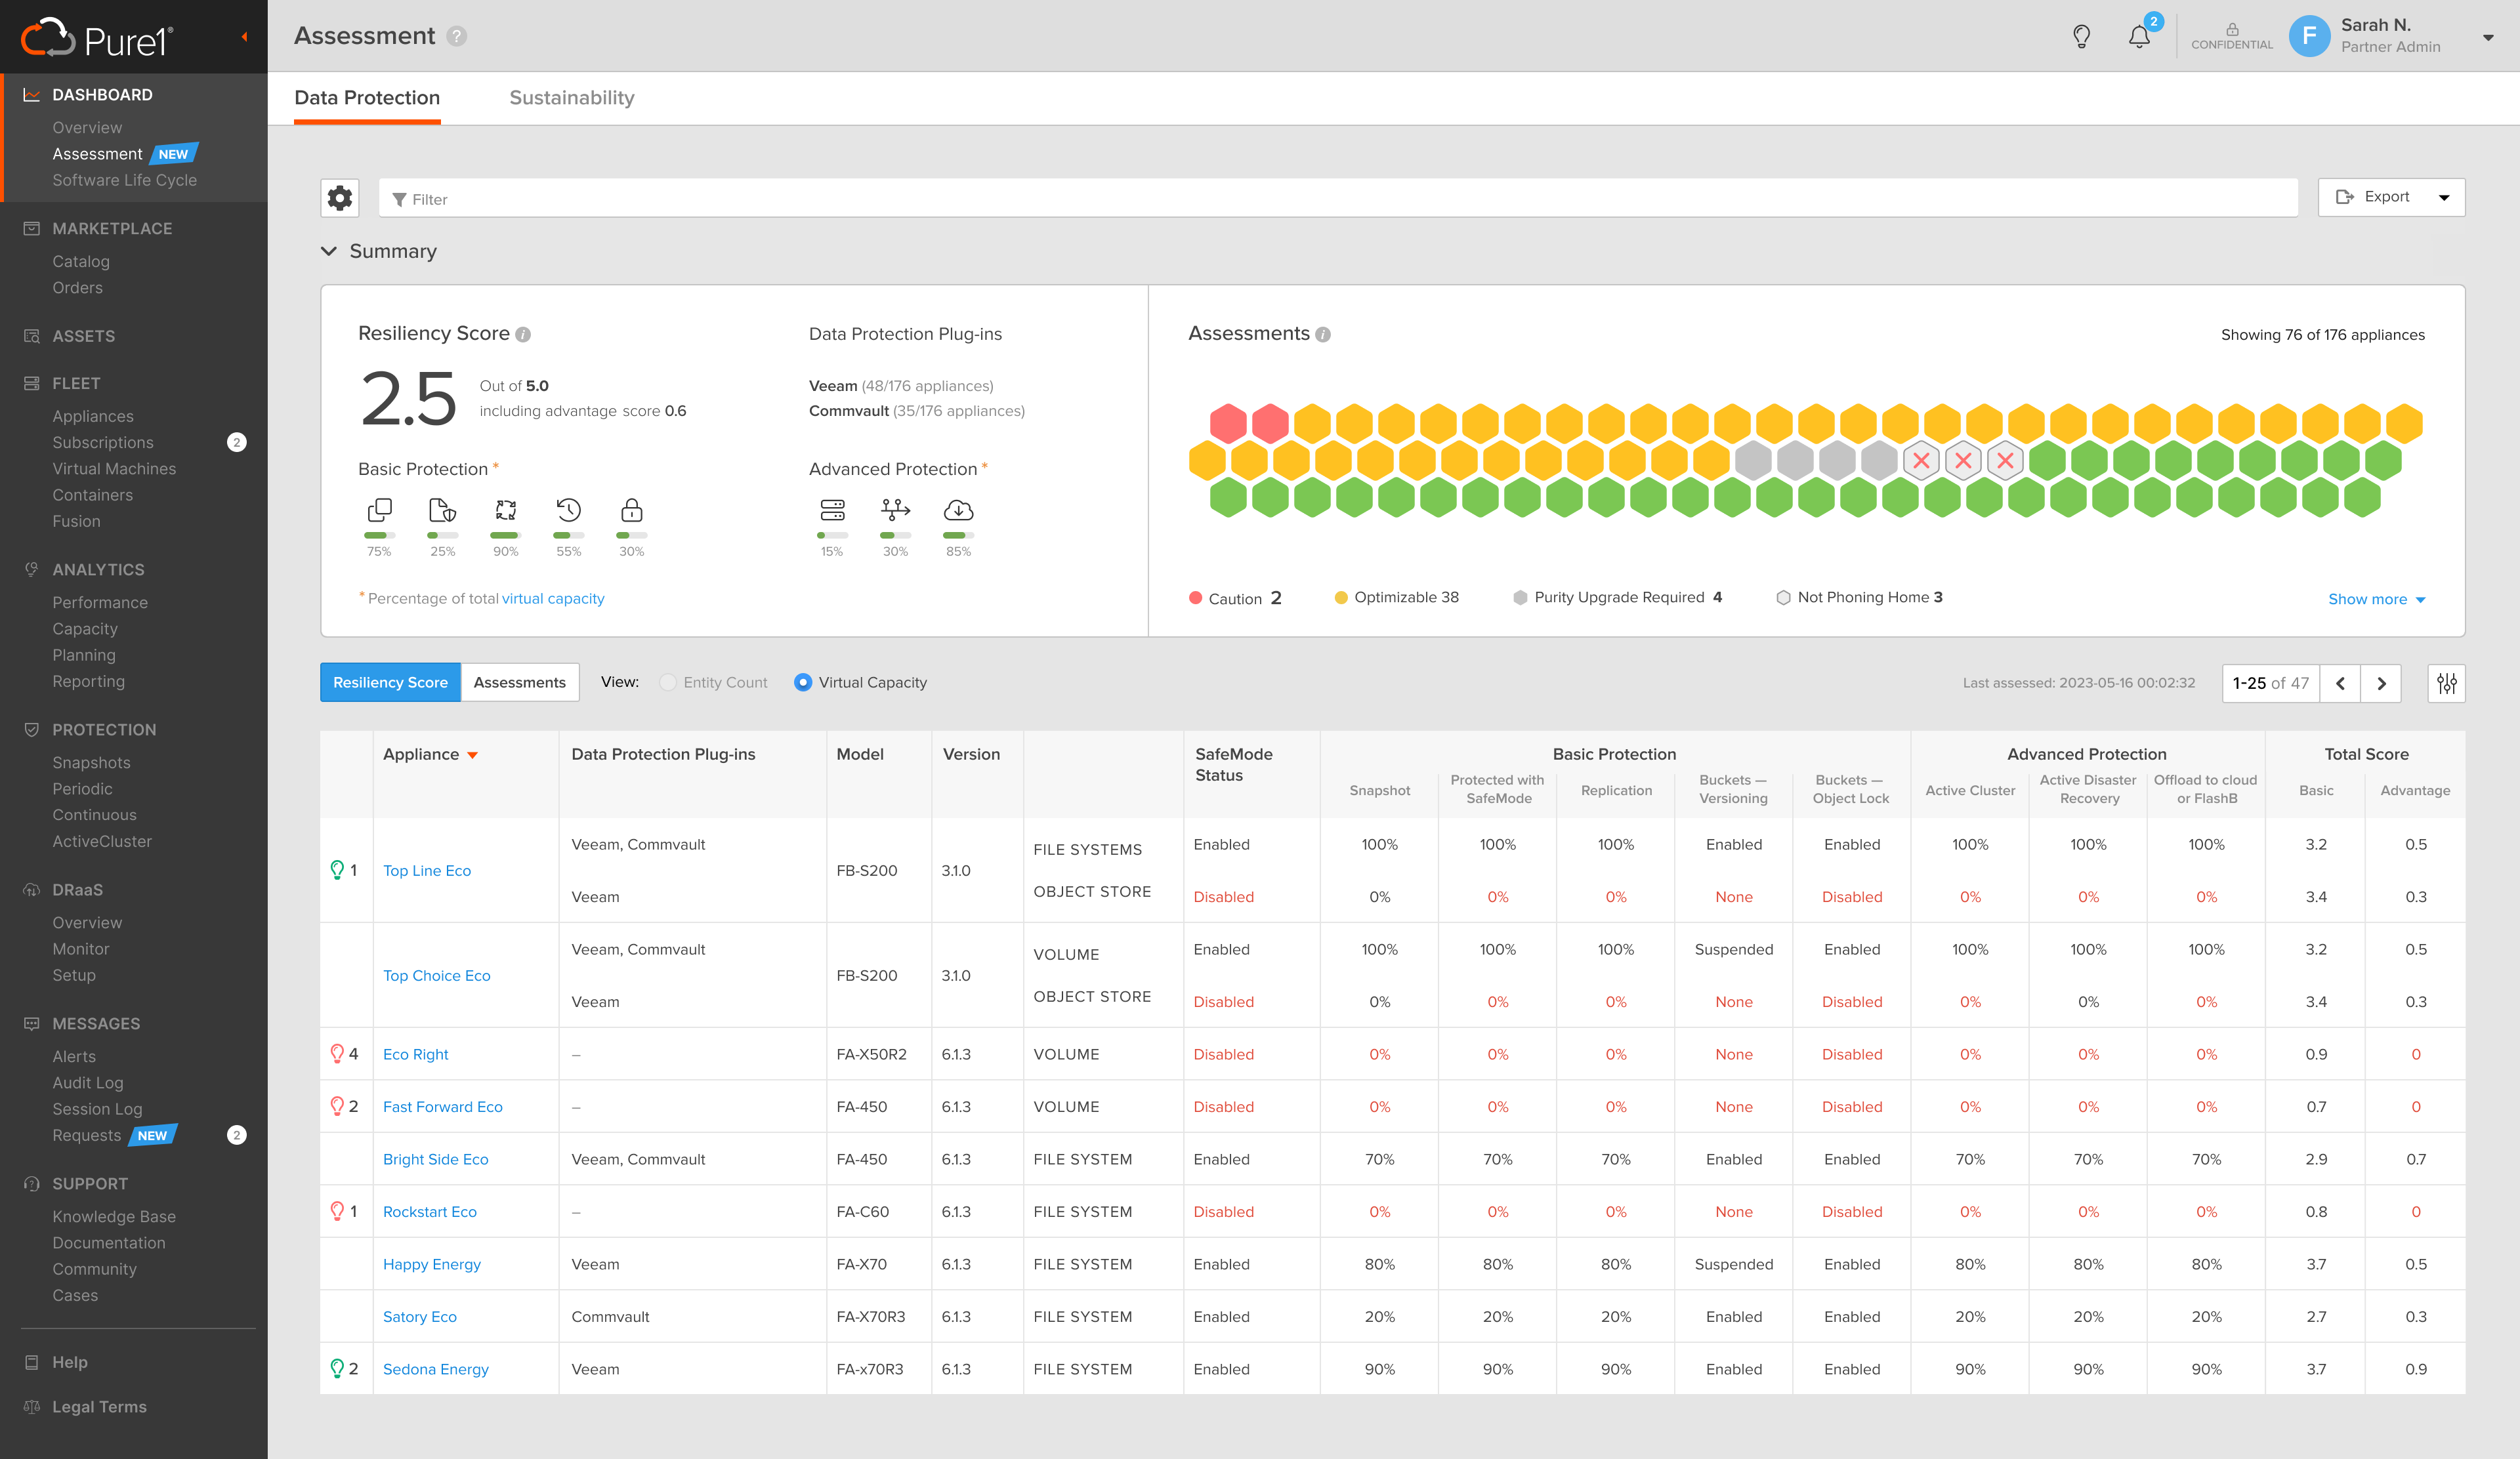The height and width of the screenshot is (1459, 2520).
Task: Switch to the Sustainability tab
Action: [571, 98]
